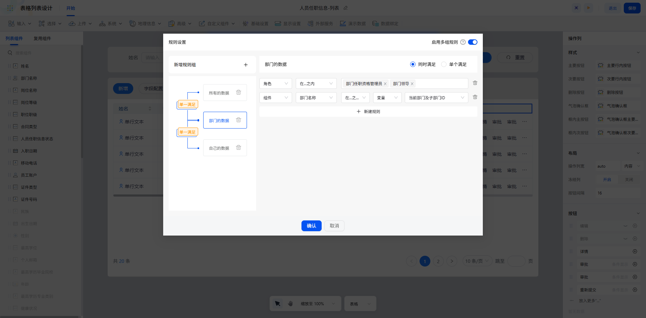Switch to the 列表组件 tab
646x318 pixels.
[14, 38]
